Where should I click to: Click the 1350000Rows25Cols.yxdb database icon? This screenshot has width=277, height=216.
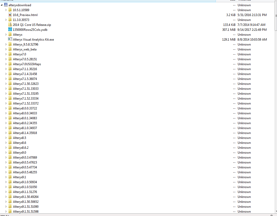(10, 30)
